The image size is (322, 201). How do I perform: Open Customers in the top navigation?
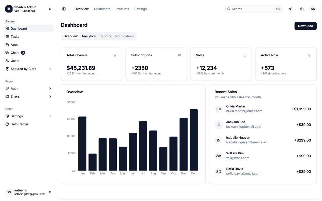click(x=102, y=9)
